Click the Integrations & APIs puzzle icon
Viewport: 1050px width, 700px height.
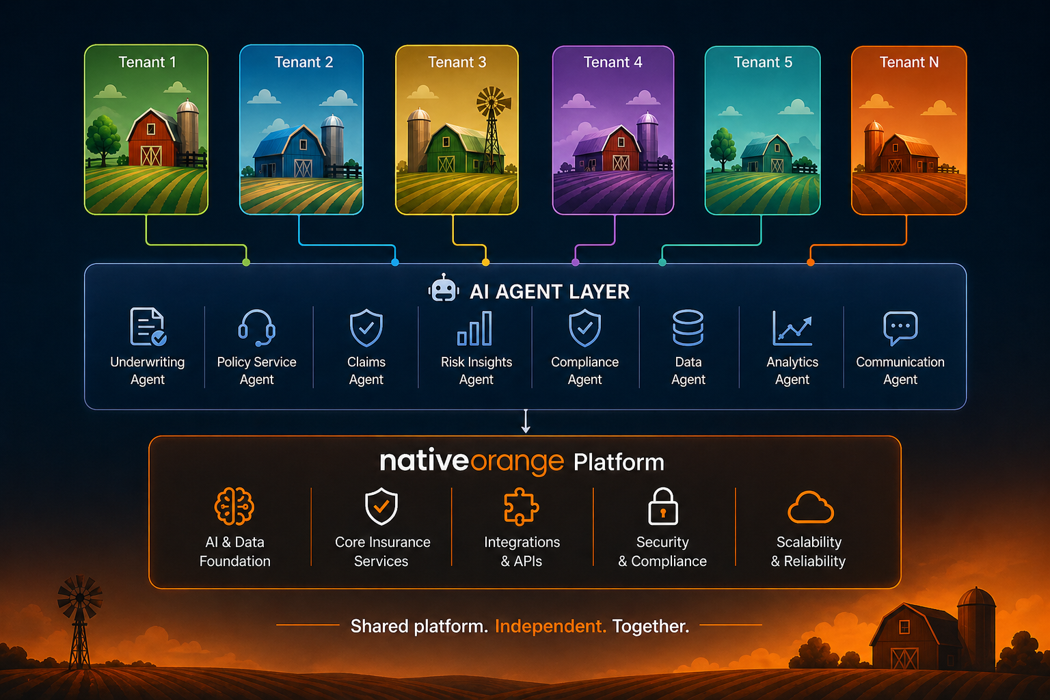(x=522, y=507)
